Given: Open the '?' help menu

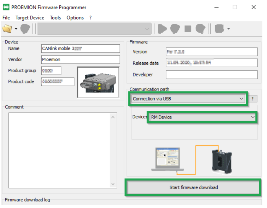Looking at the screenshot, I should tap(91, 18).
